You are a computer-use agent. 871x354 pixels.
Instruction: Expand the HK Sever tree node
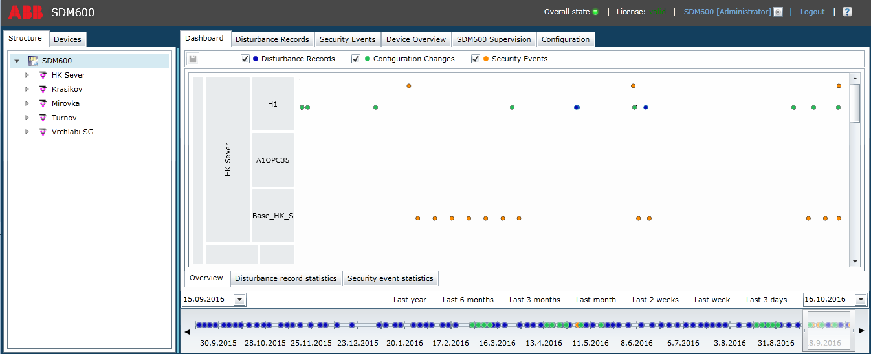pyautogui.click(x=27, y=75)
